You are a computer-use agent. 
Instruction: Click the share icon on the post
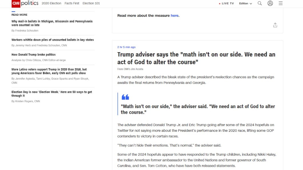coord(275,25)
